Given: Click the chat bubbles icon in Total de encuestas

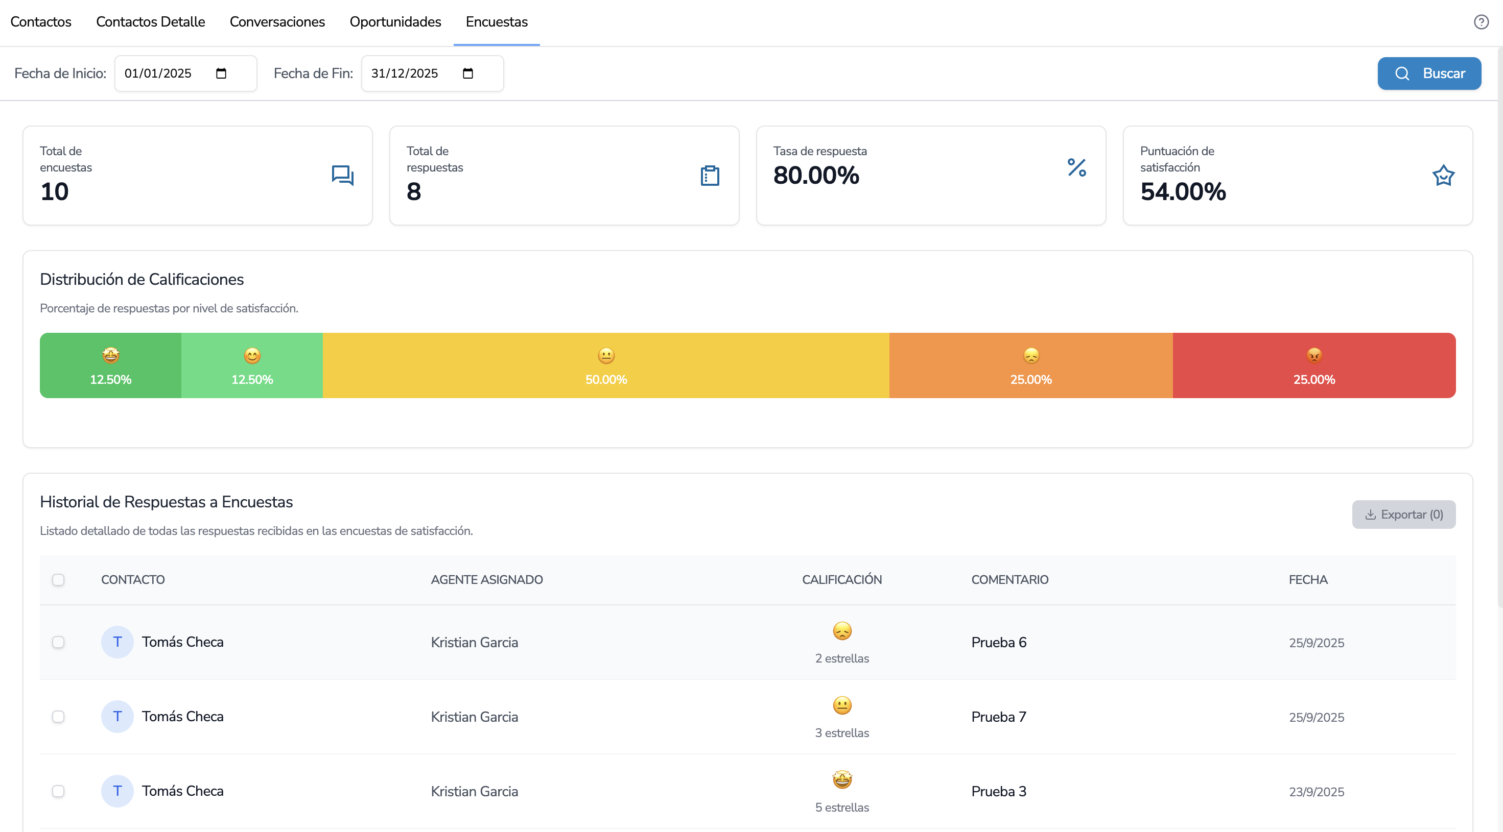Looking at the screenshot, I should click(342, 175).
